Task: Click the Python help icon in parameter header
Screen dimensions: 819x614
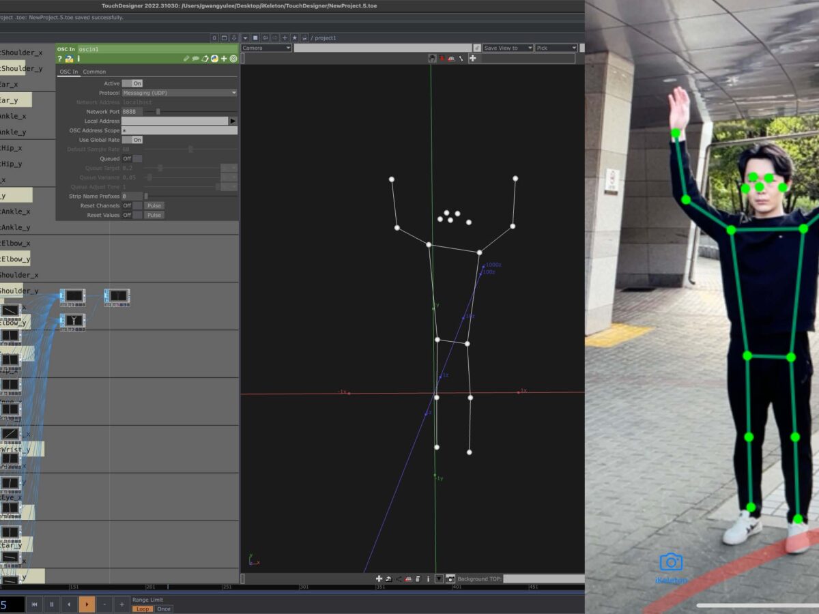Action: pos(69,59)
